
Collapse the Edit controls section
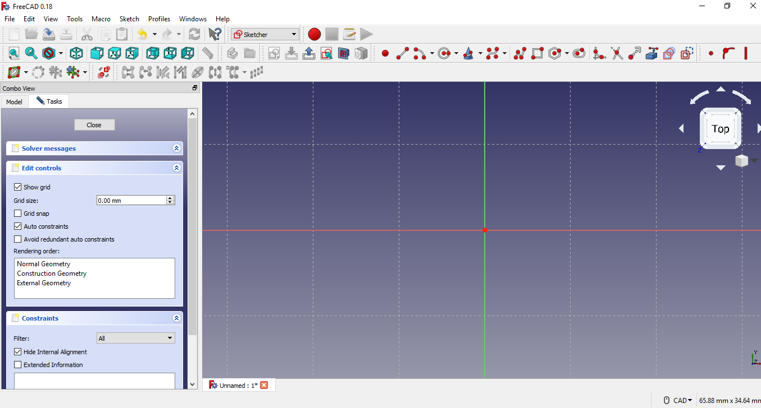(x=176, y=168)
